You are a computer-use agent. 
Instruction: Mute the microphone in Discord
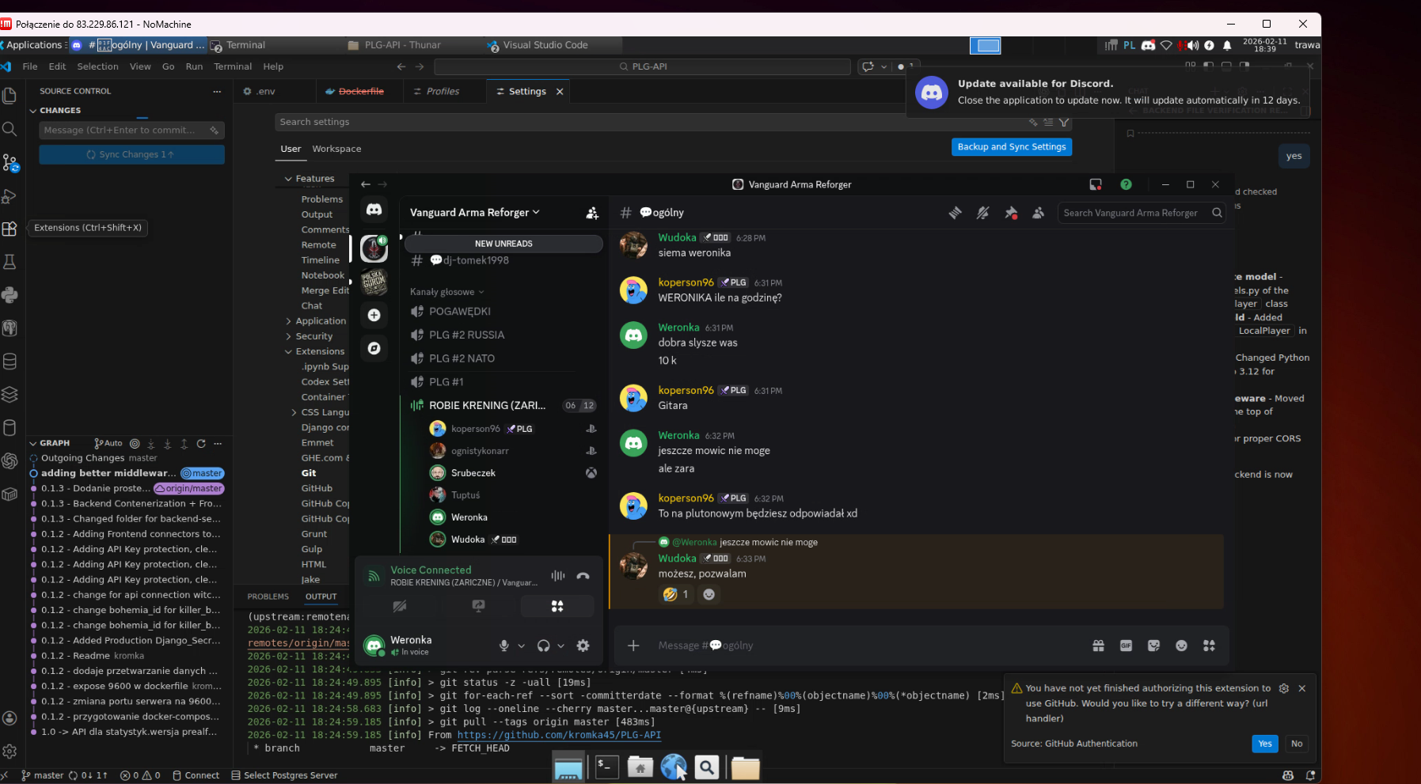(x=503, y=646)
